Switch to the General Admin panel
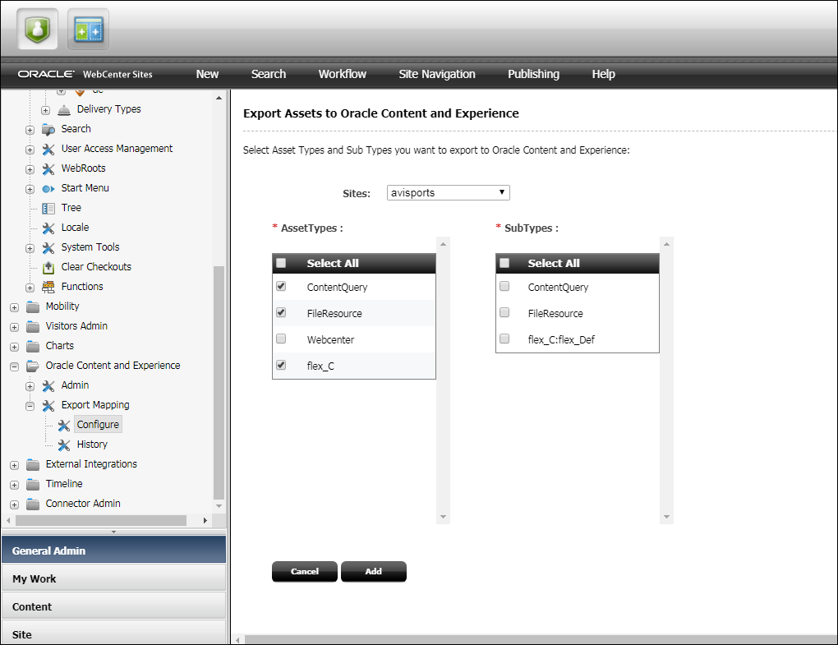Screen dimensions: 838x645 click(114, 551)
